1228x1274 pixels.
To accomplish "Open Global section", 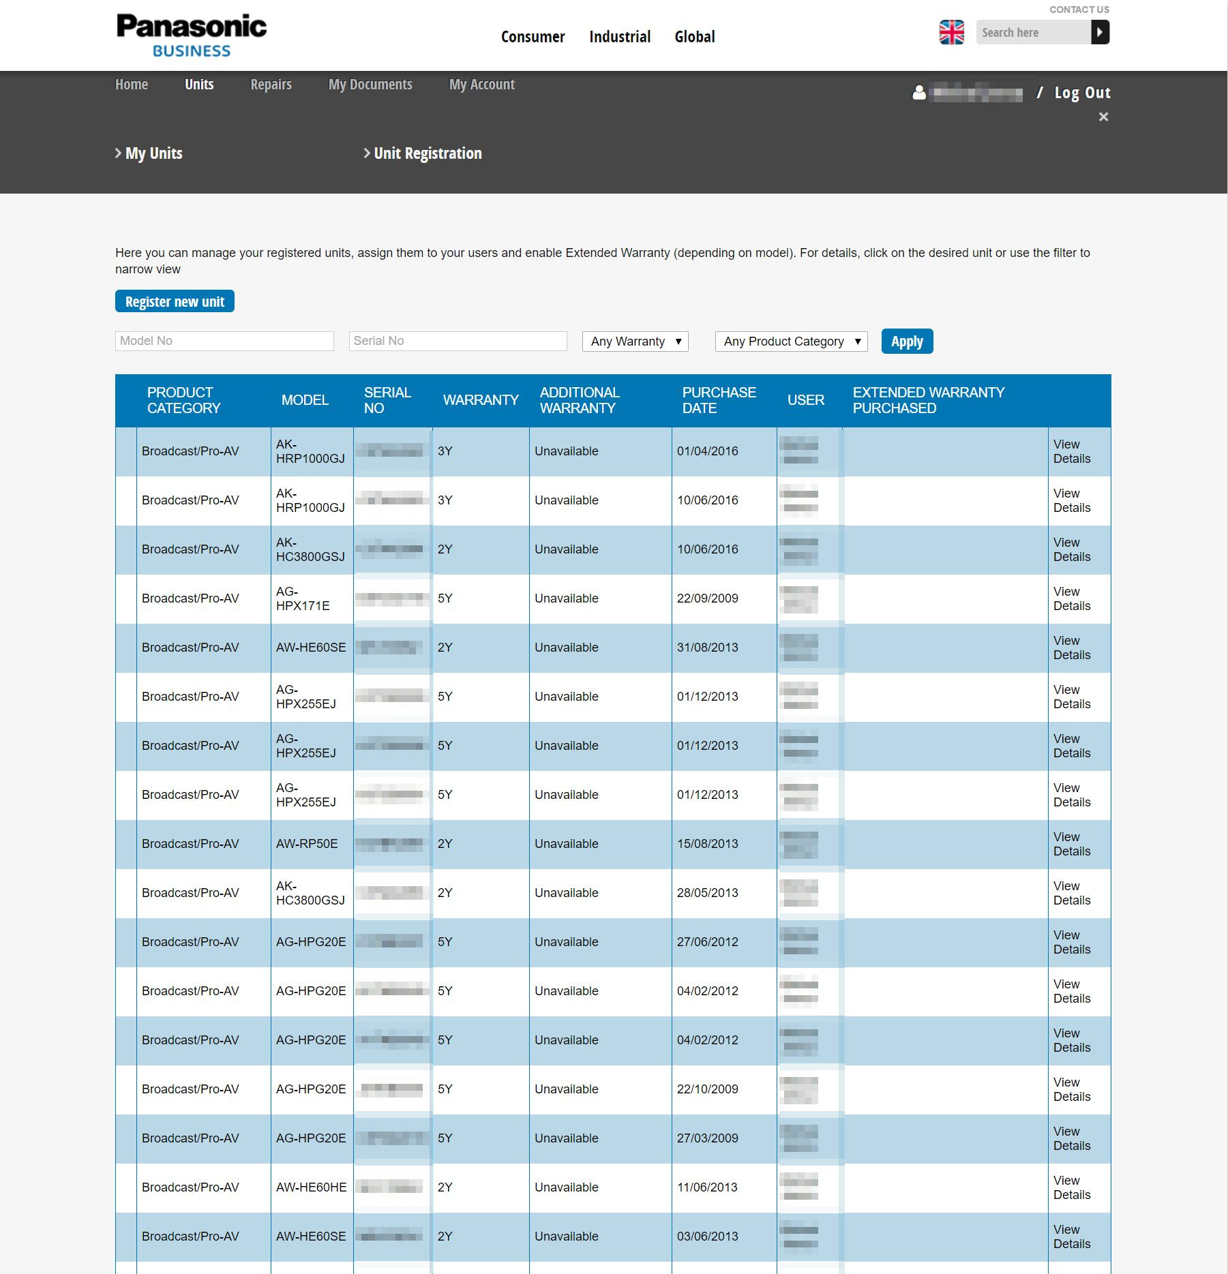I will coord(695,37).
